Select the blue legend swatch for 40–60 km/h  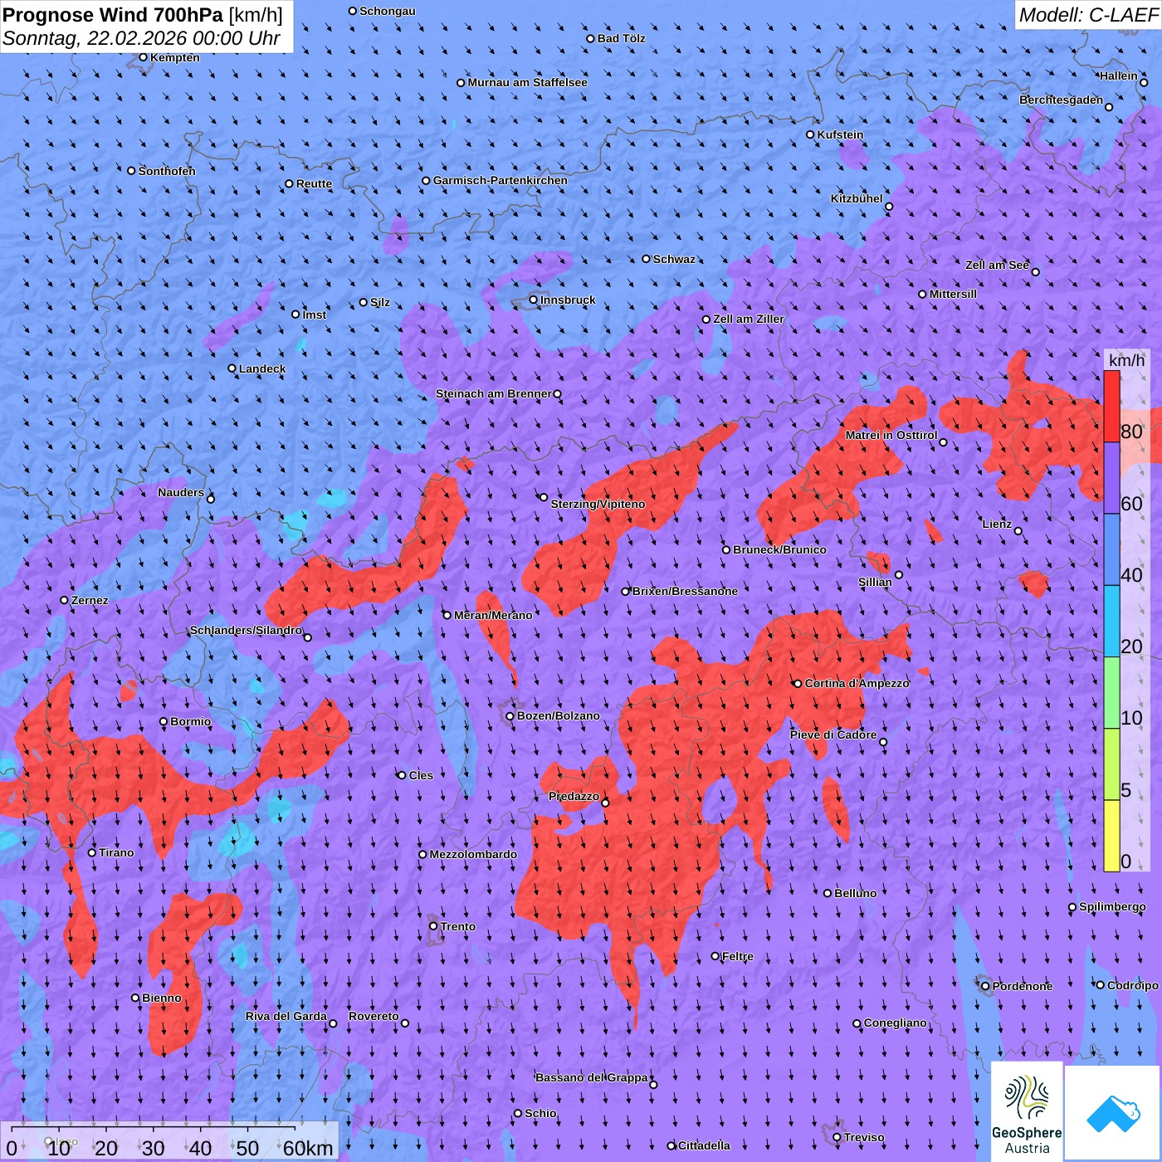click(1111, 549)
